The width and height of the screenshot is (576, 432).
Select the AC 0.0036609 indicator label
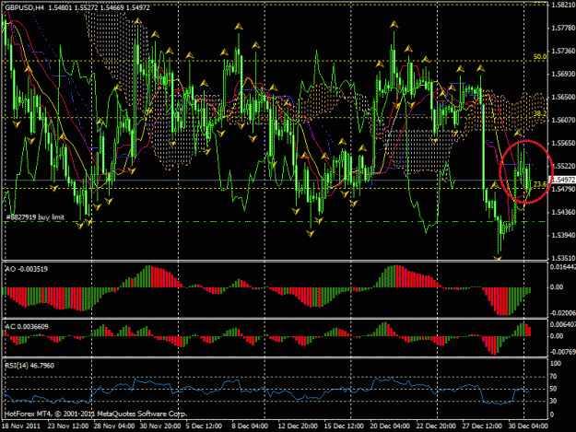point(27,327)
